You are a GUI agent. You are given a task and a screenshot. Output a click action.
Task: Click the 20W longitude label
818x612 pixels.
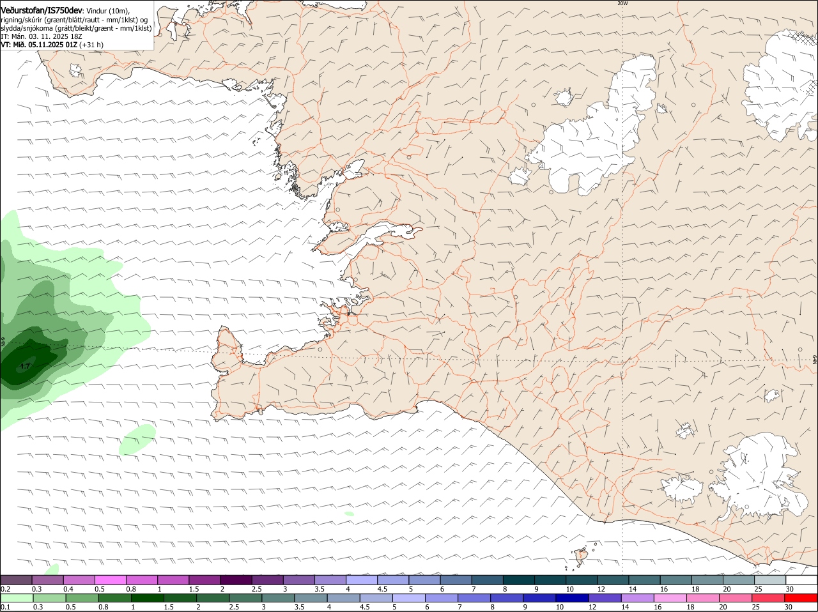(622, 3)
